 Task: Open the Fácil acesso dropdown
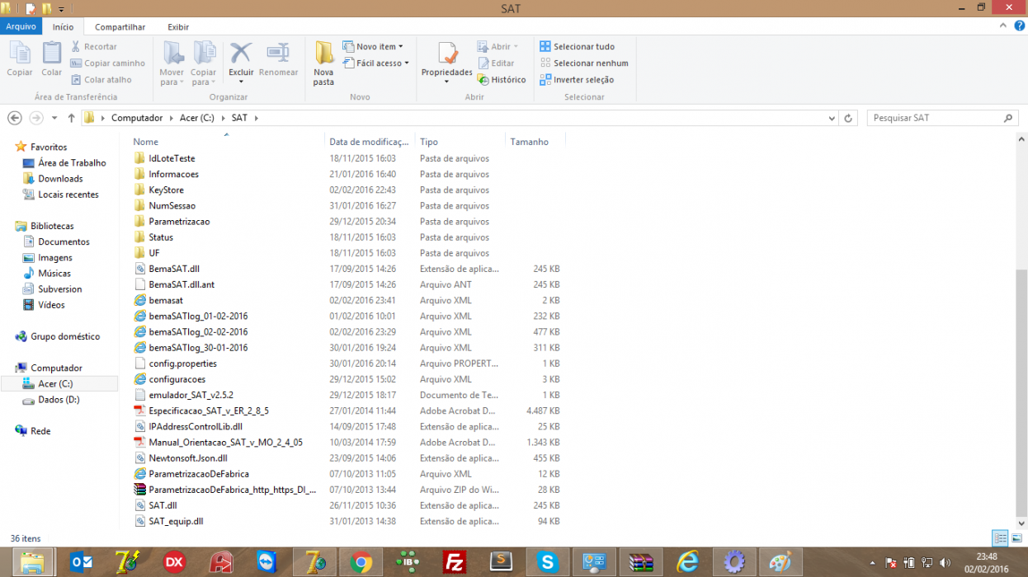(x=376, y=63)
